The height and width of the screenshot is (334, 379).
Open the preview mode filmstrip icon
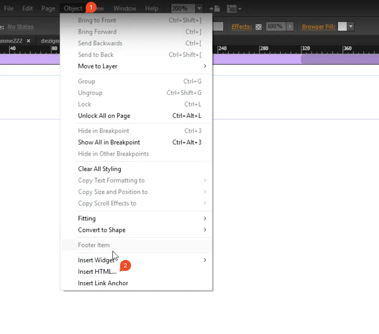pos(231,8)
